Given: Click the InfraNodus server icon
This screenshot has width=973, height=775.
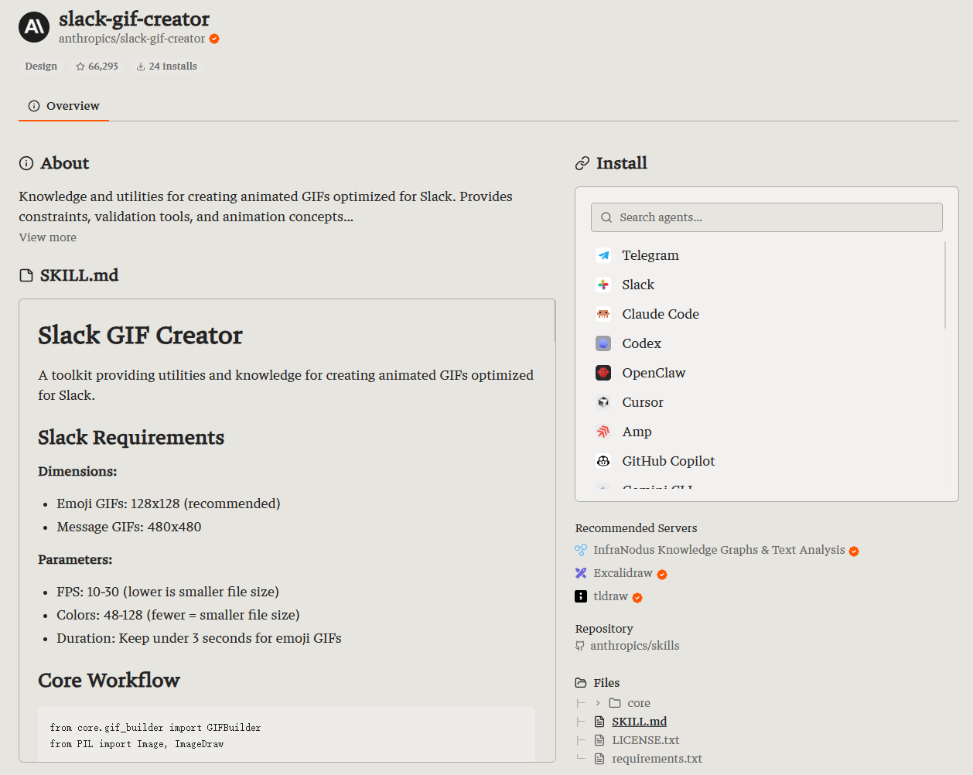Looking at the screenshot, I should 581,550.
